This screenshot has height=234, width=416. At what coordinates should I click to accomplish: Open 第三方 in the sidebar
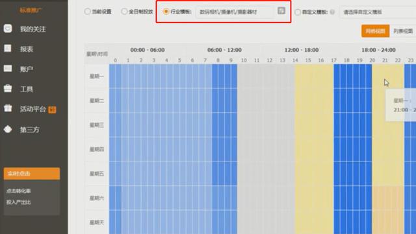point(29,130)
